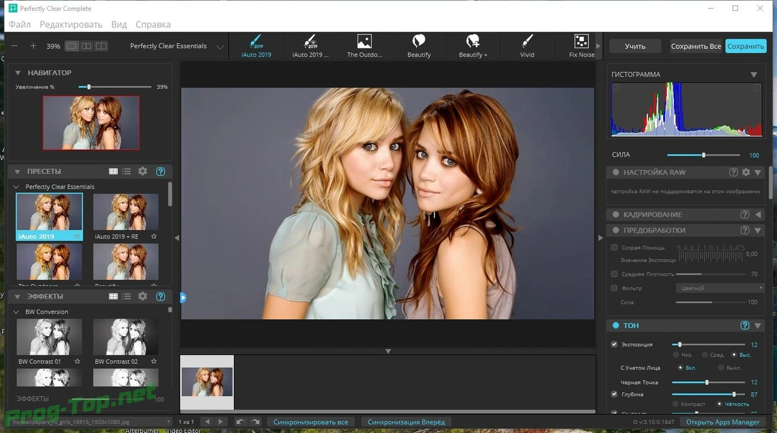777x433 pixels.
Task: Open effects panel gear settings
Action: 143,296
